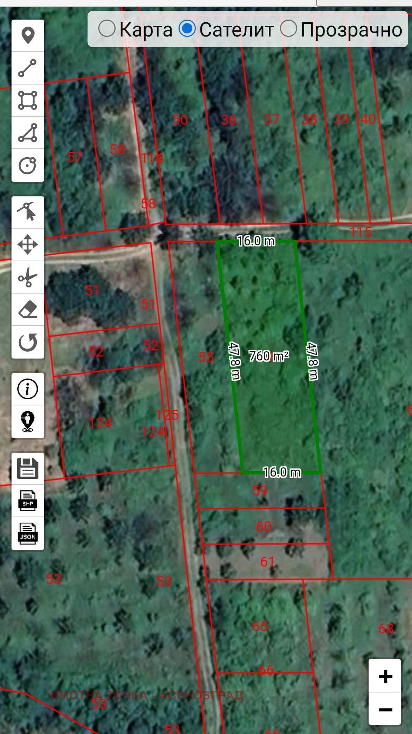Export drawing as SHP file
412x734 pixels.
(28, 501)
